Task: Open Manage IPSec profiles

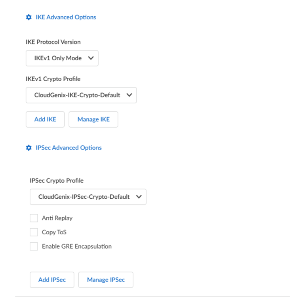Action: point(106,280)
